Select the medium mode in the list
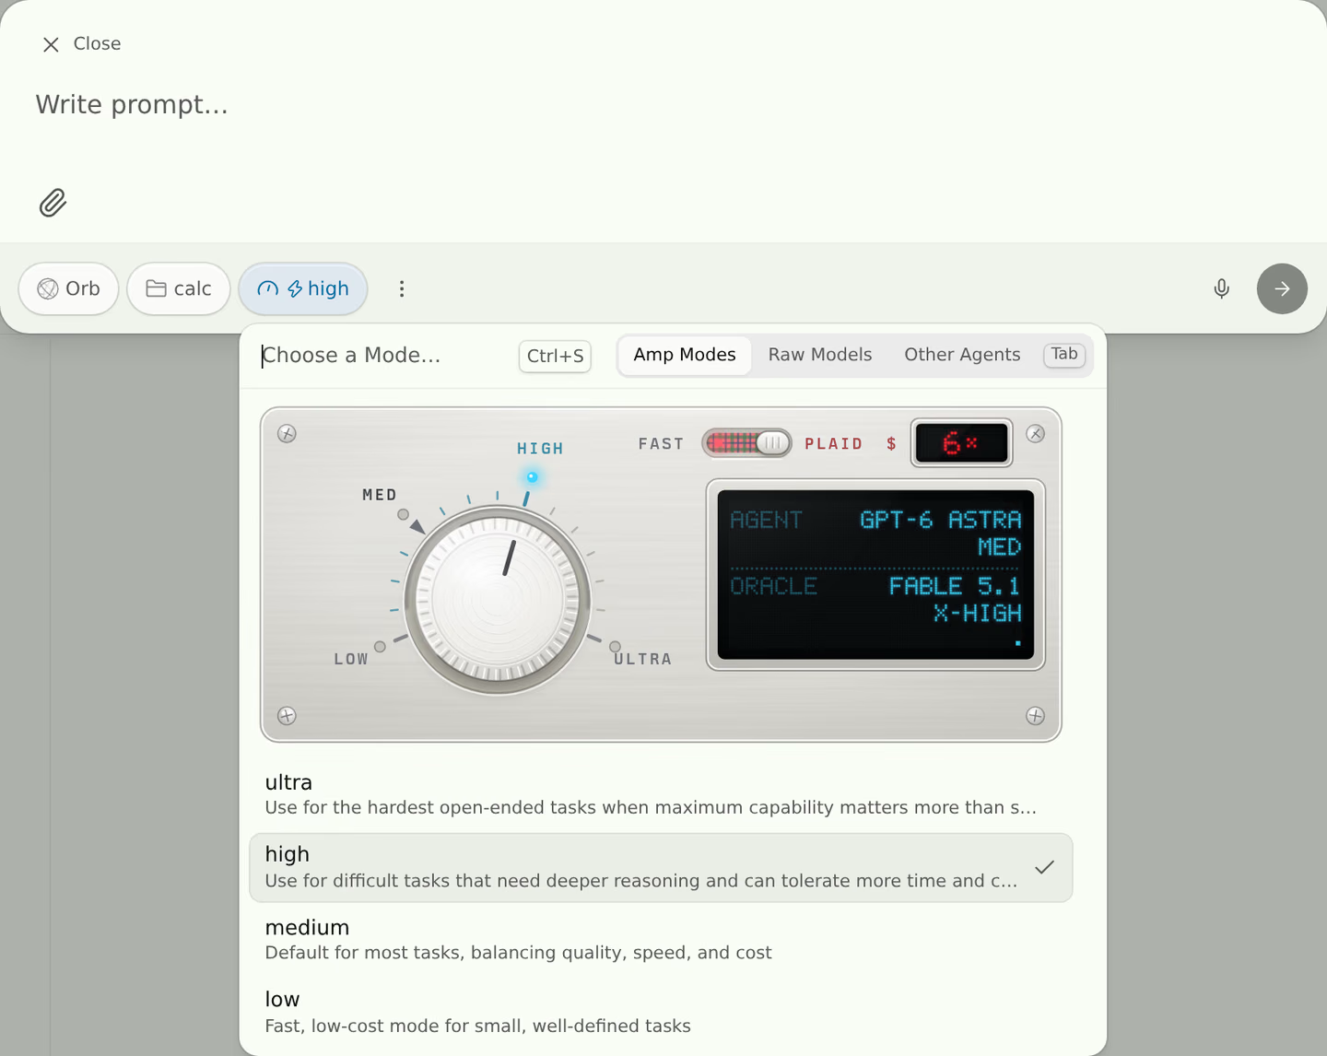The image size is (1327, 1056). (x=661, y=939)
